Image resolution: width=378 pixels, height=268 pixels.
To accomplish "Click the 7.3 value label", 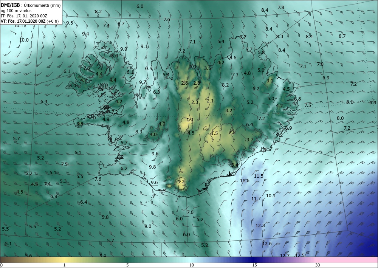I will point(235,75).
